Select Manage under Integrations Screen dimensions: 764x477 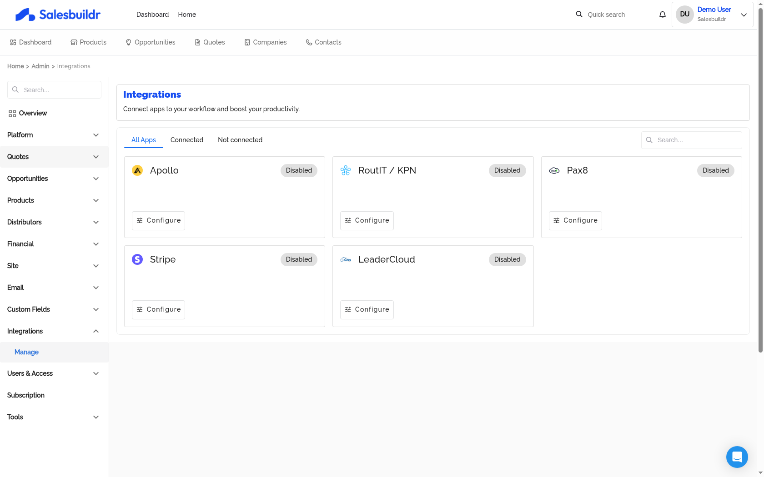[x=54, y=352]
